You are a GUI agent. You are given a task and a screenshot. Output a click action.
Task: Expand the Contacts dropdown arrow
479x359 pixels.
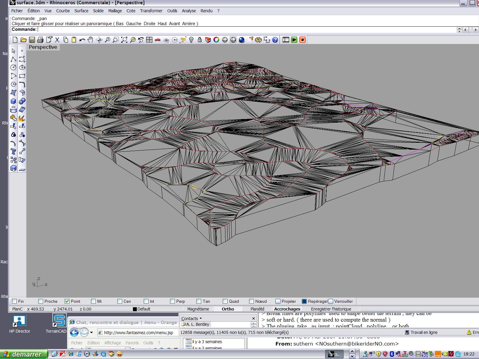pos(201,319)
